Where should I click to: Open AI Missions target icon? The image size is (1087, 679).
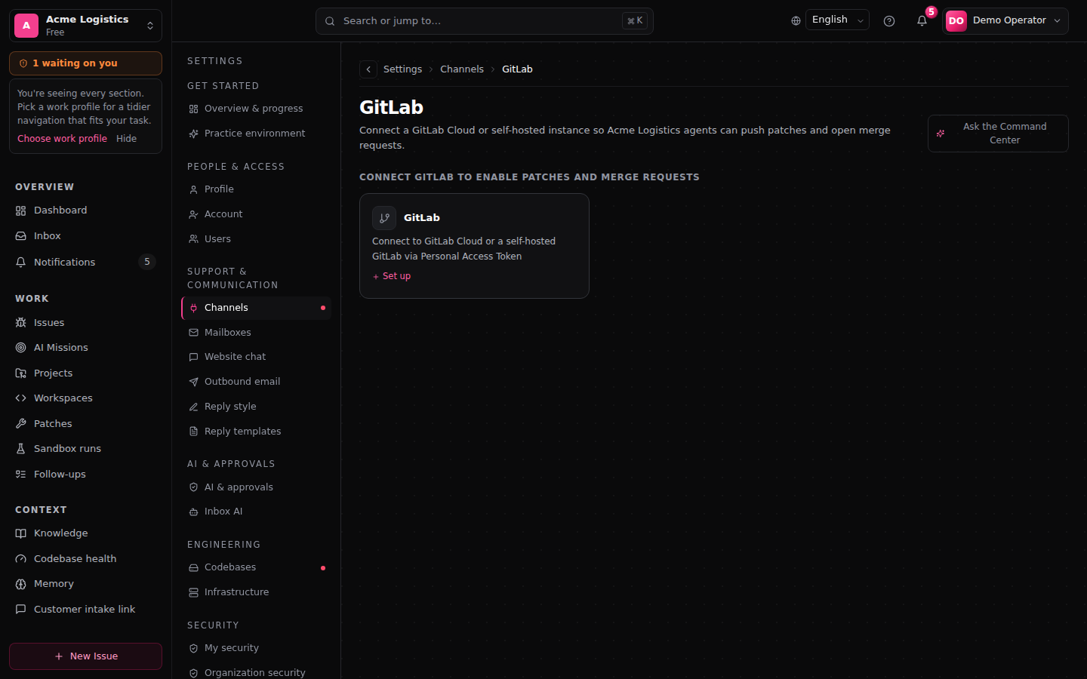[21, 348]
